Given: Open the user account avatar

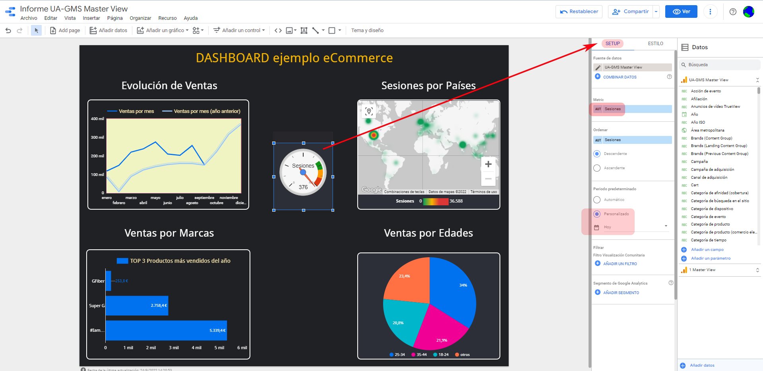Looking at the screenshot, I should pos(749,11).
